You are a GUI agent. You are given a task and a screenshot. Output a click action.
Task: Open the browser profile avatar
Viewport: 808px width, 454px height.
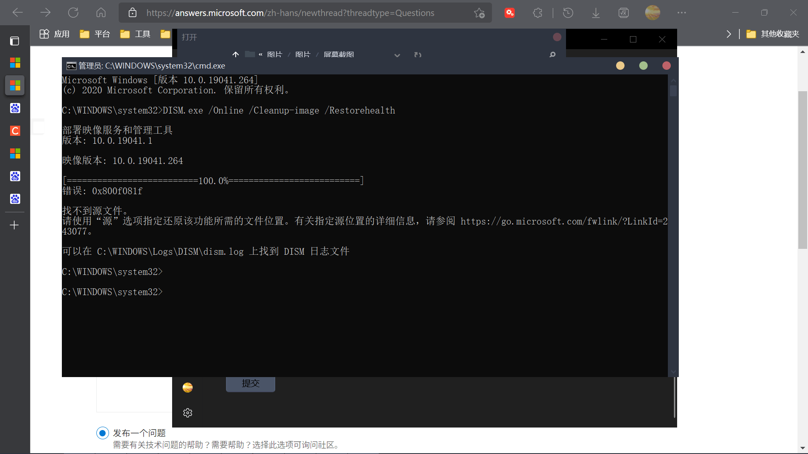pos(652,13)
